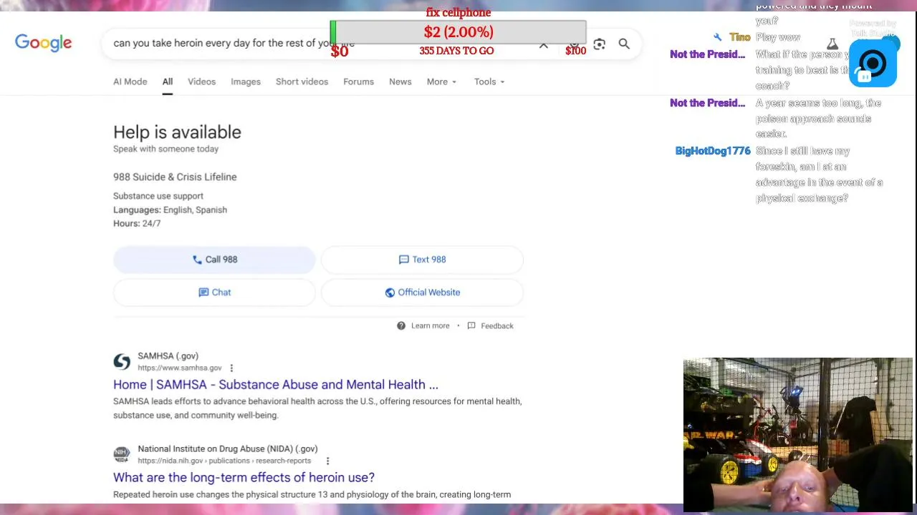
Task: Open search by image camera icon
Action: coord(599,44)
